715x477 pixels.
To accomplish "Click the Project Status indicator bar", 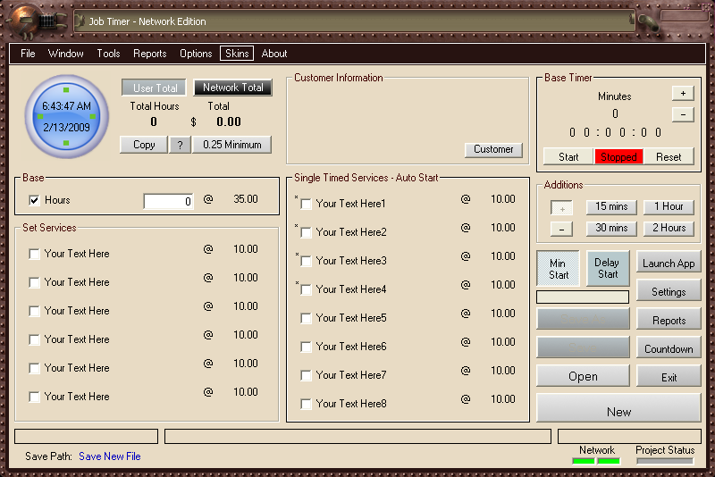I will click(665, 461).
